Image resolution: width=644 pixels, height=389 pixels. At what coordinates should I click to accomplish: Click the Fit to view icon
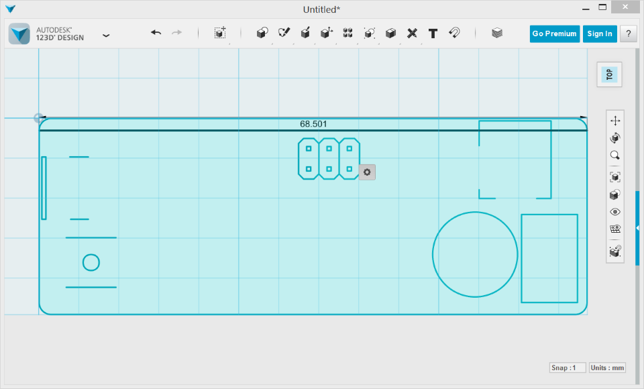pos(614,177)
